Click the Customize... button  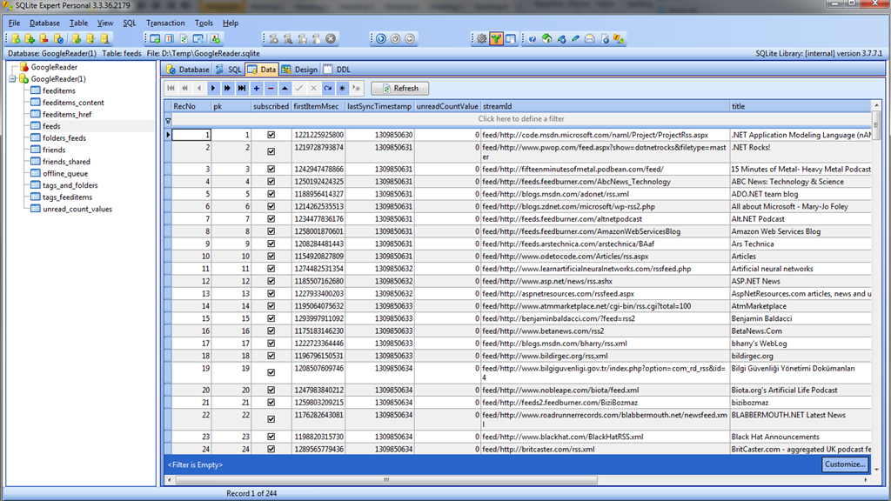pos(844,464)
